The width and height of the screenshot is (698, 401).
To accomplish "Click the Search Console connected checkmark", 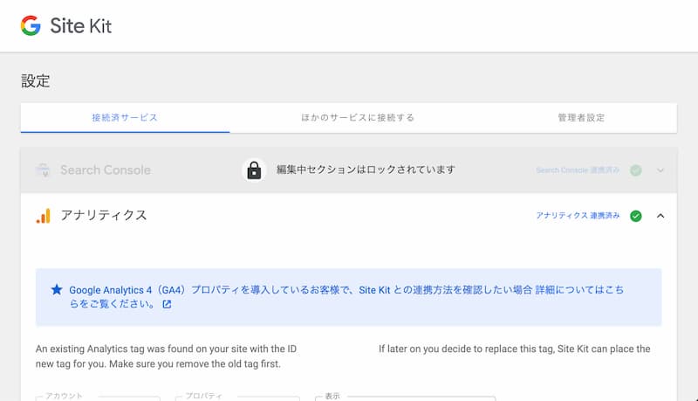I will pos(636,170).
